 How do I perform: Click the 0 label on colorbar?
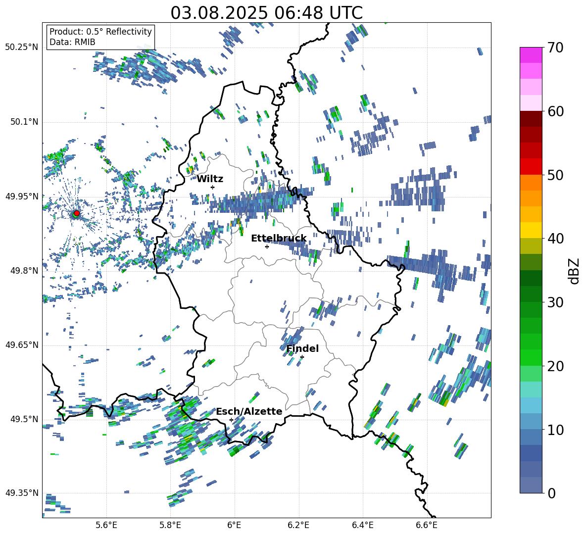point(551,493)
